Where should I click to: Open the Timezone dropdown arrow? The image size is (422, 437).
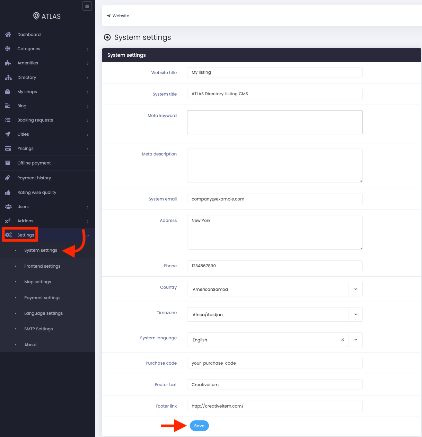point(355,314)
